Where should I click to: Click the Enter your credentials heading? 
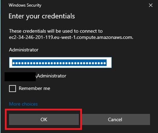[x=42, y=16]
